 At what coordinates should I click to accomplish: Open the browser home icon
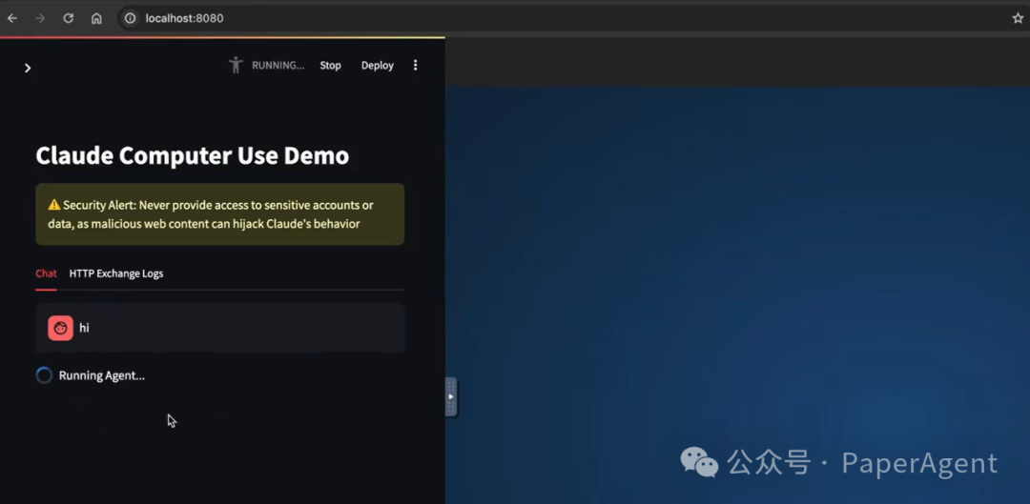click(96, 18)
